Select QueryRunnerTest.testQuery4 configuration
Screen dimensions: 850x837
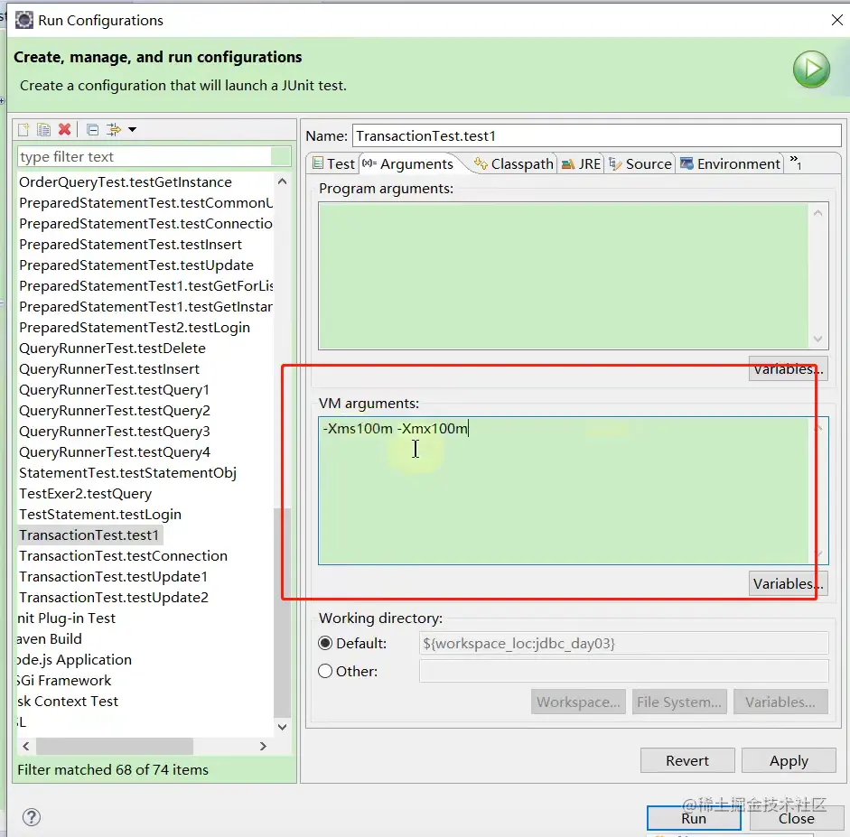click(115, 451)
